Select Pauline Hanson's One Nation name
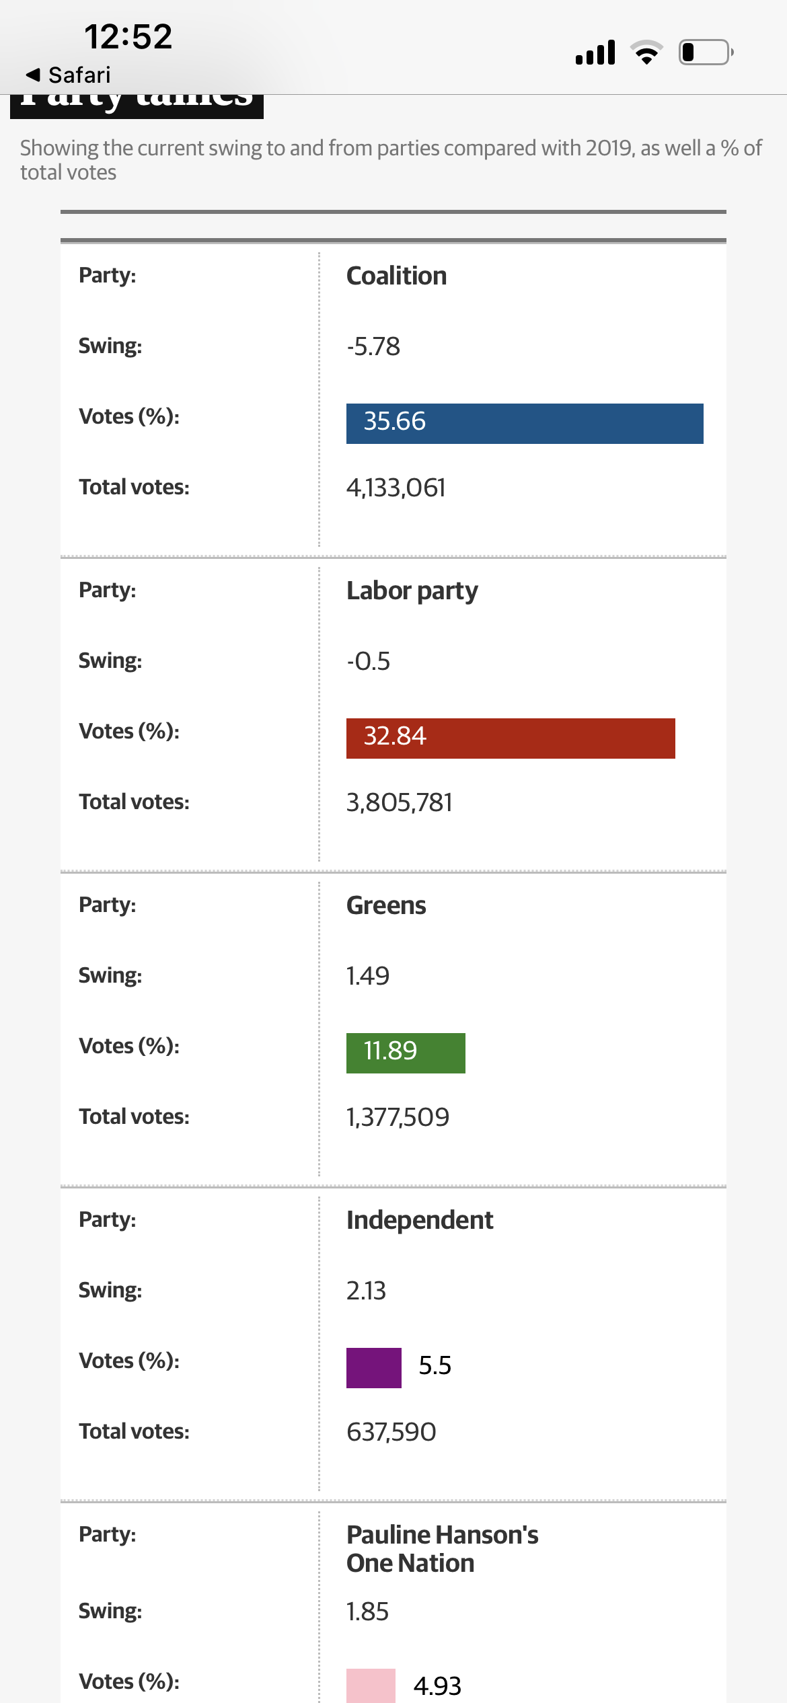 coord(442,1548)
